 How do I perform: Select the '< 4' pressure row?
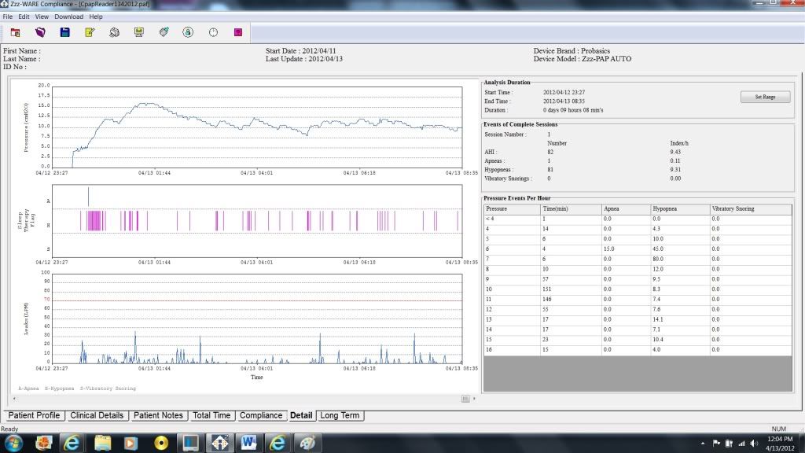pos(638,219)
